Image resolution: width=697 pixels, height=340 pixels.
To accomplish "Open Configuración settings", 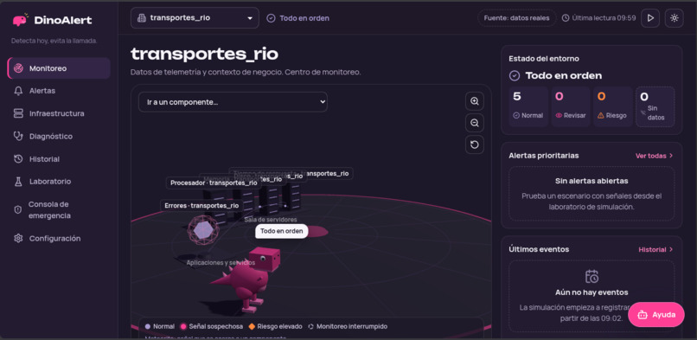I will click(x=59, y=238).
